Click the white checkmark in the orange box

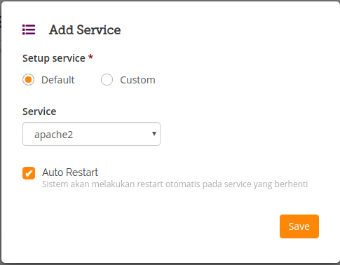pyautogui.click(x=29, y=173)
